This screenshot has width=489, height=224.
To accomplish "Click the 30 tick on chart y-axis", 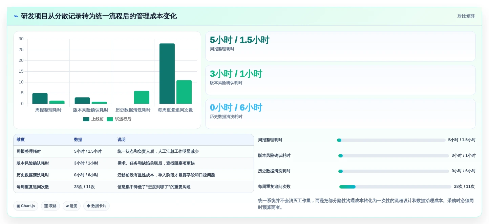I will 21,39.
